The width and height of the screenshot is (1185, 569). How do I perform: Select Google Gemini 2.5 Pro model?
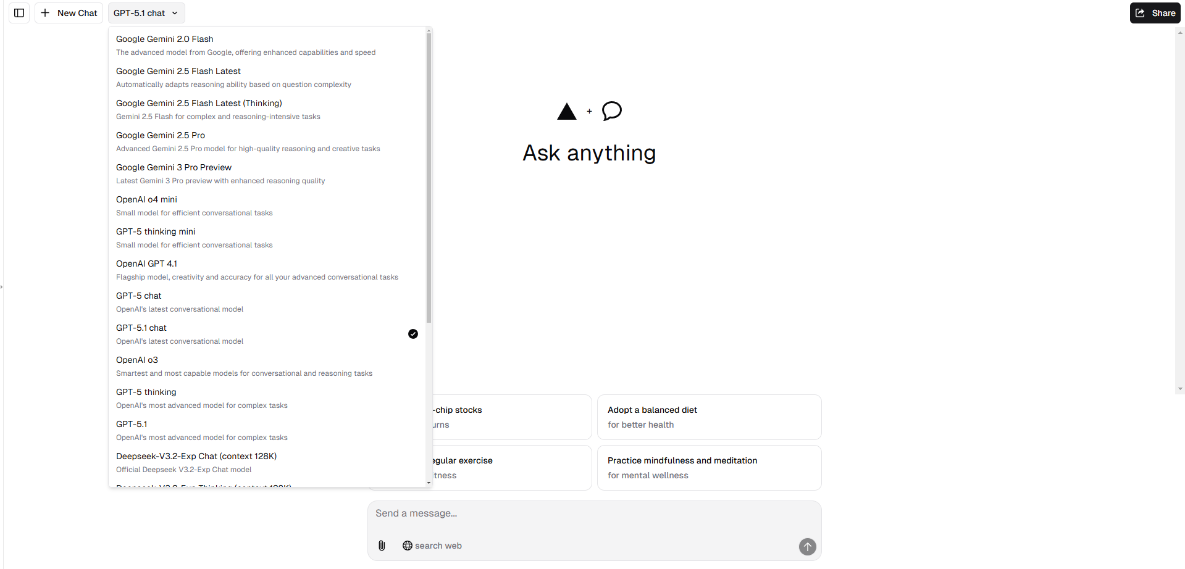coord(267,141)
